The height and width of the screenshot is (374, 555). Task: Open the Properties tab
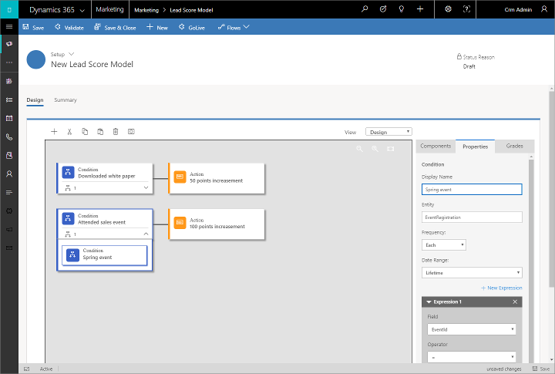click(475, 147)
